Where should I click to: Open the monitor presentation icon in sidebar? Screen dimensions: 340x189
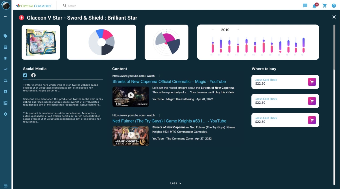point(5,103)
